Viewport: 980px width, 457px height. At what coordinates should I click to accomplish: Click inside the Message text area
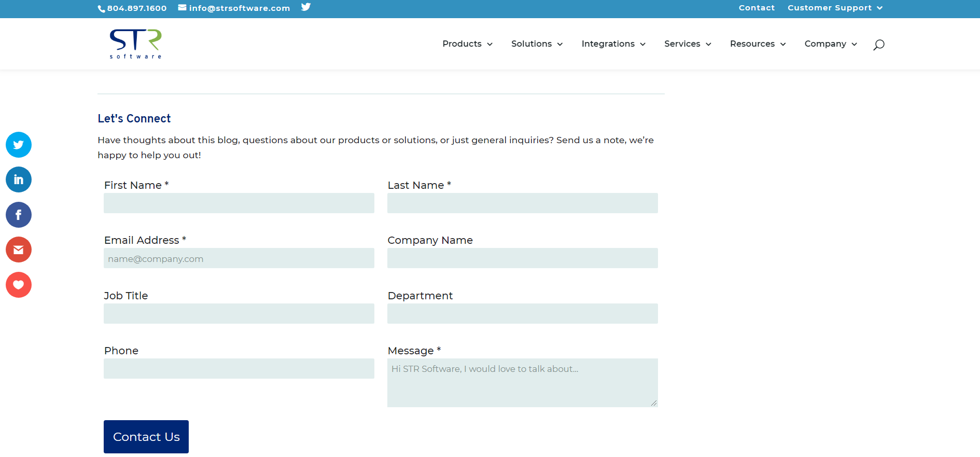pos(522,383)
